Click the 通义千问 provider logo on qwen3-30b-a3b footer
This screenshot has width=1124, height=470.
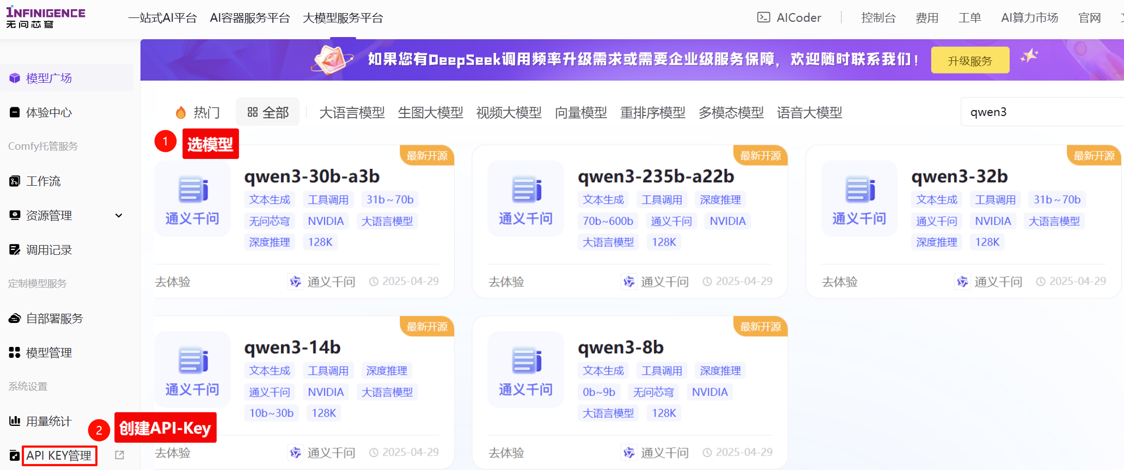(295, 282)
